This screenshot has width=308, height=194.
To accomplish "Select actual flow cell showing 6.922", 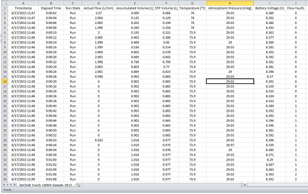I will pyautogui.click(x=99, y=140).
